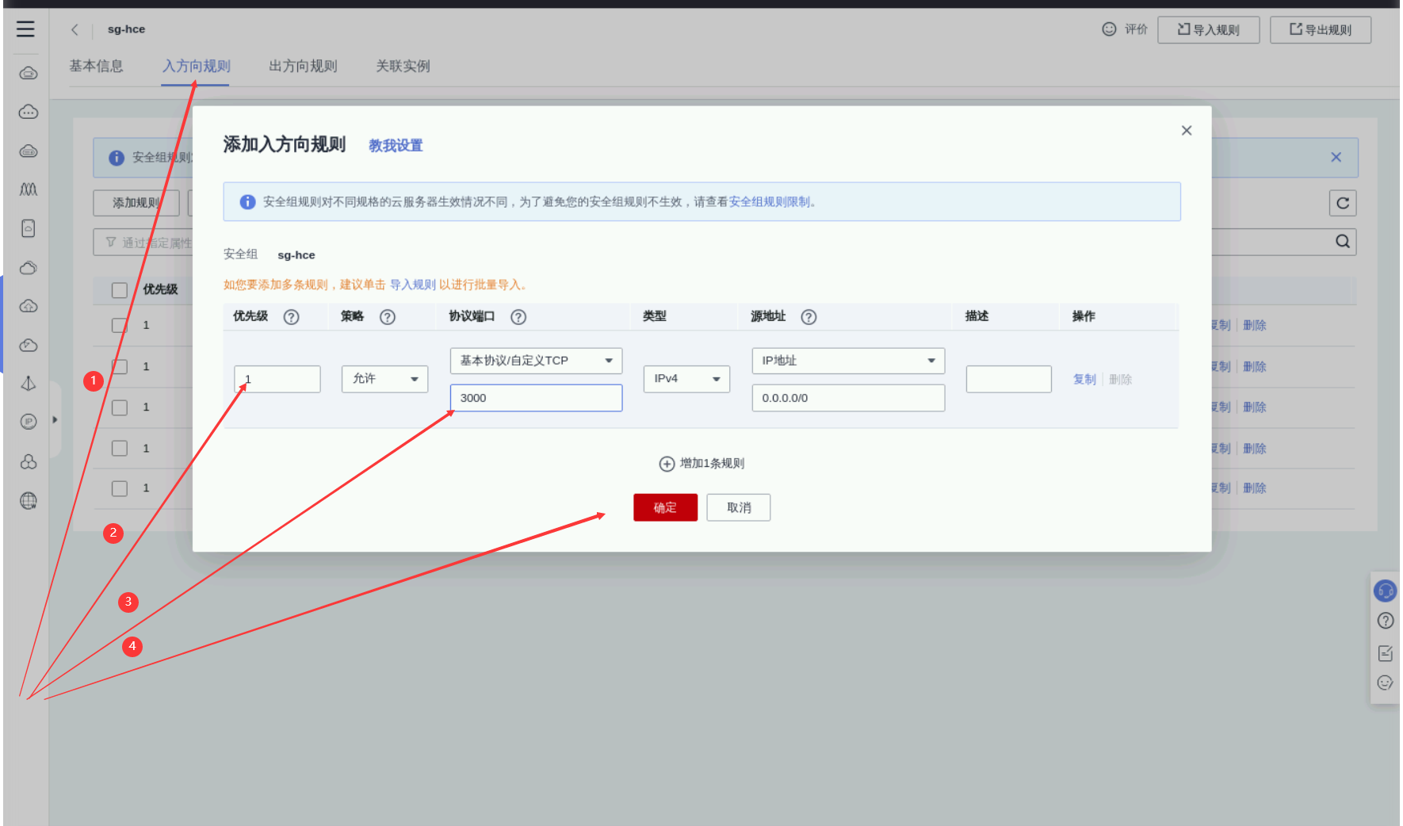Screen dimensions: 1403x826
Task: Open the hamburger menu icon
Action: coord(25,29)
